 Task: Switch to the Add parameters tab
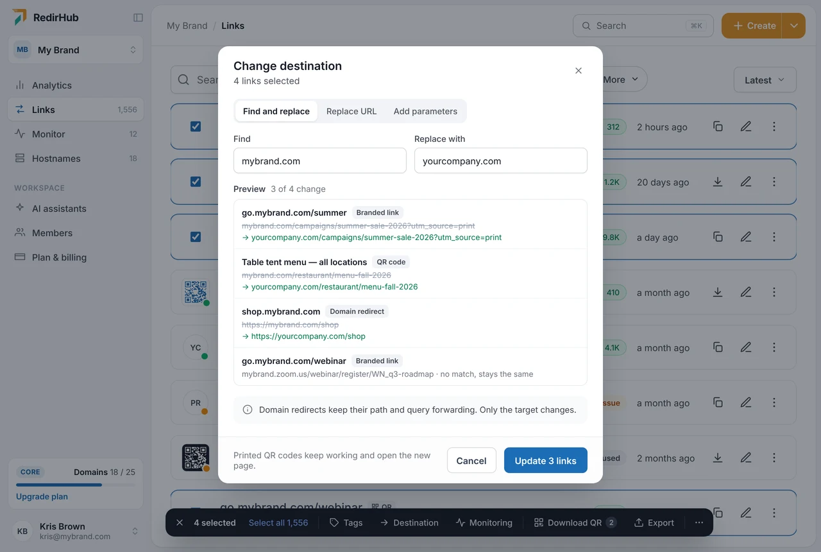tap(425, 111)
